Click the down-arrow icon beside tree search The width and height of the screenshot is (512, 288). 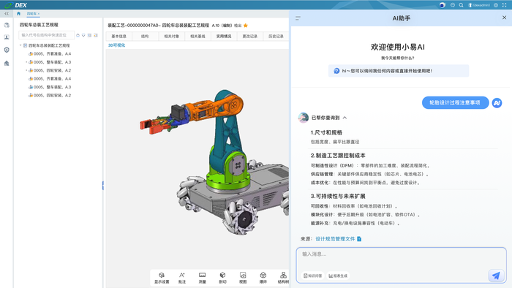point(83,35)
